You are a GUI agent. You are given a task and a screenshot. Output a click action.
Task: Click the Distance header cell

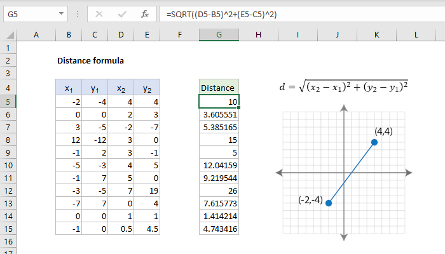(x=219, y=88)
